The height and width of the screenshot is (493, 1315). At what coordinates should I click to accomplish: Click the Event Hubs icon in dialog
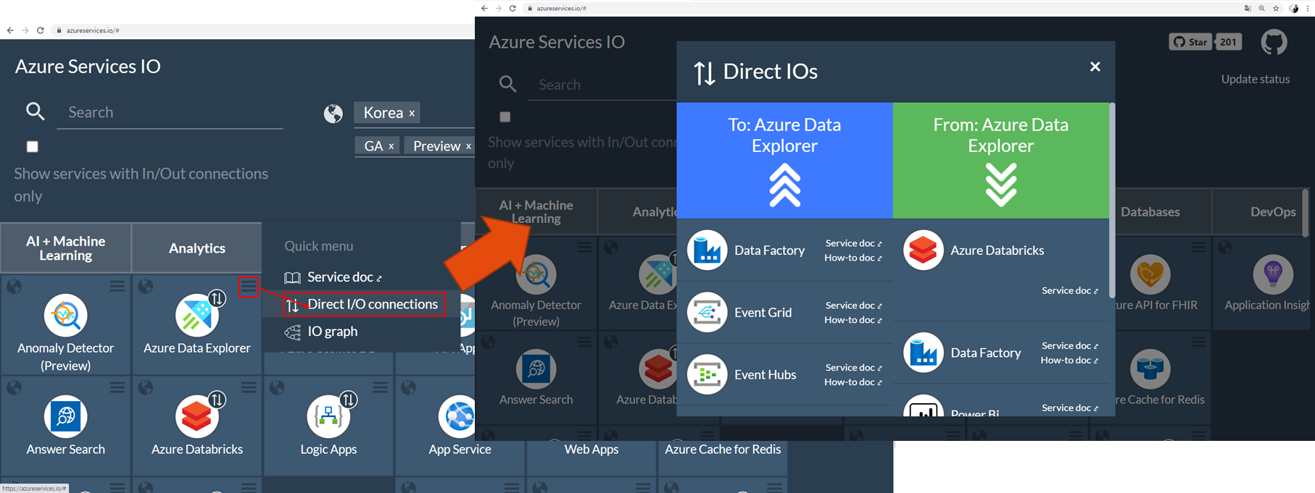(707, 374)
